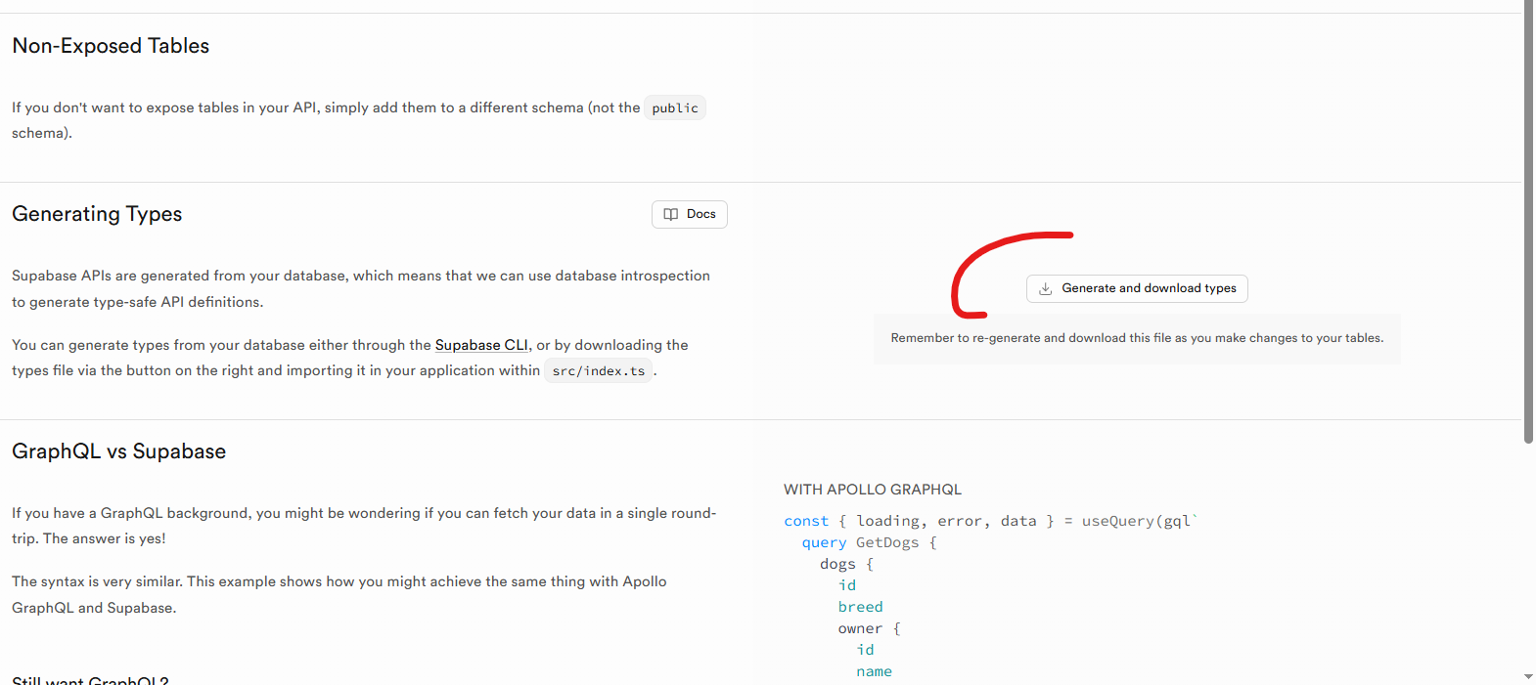Open the Supabase CLI link
The height and width of the screenshot is (685, 1536).
(481, 345)
